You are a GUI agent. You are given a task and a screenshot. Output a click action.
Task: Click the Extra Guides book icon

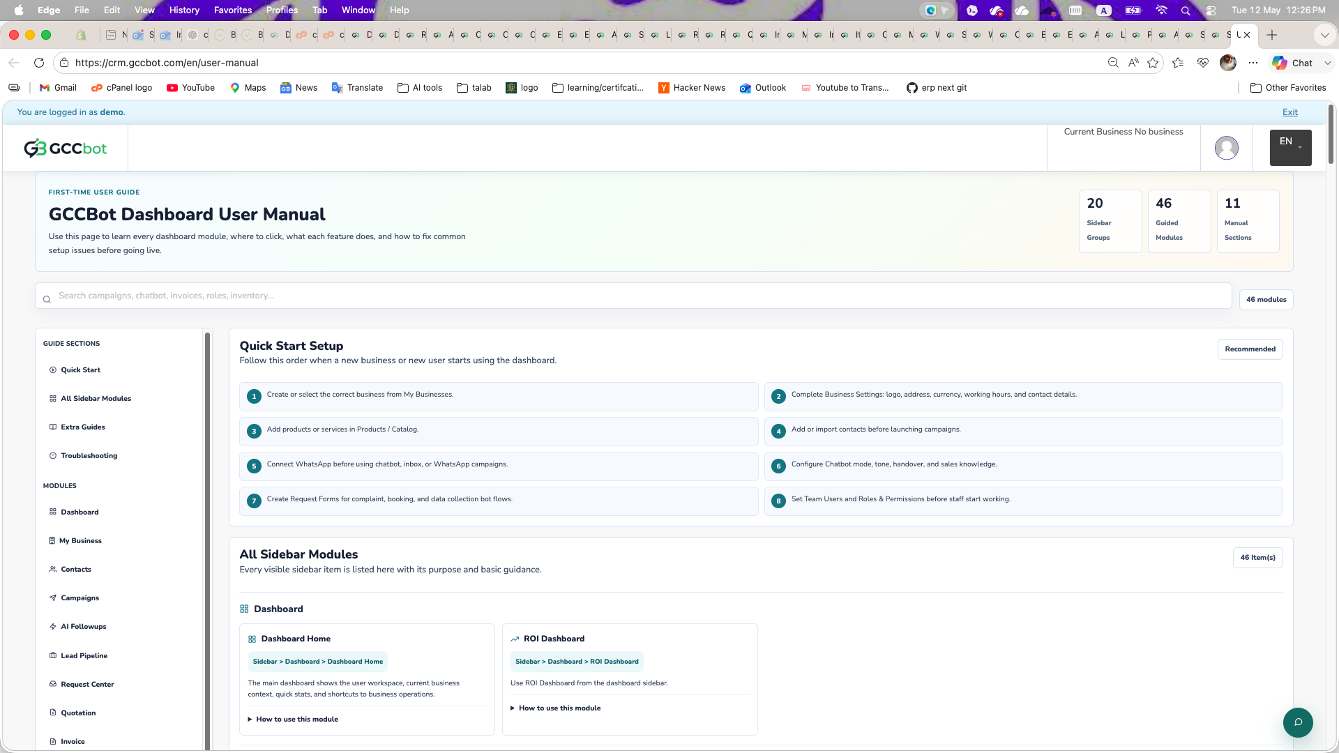click(x=53, y=427)
